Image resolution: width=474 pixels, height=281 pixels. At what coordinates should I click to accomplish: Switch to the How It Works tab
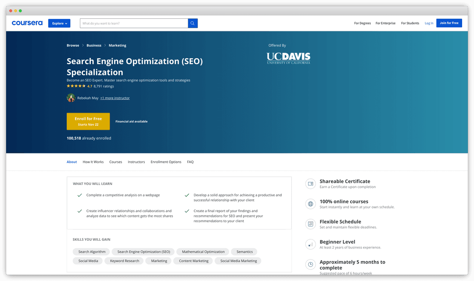click(93, 162)
